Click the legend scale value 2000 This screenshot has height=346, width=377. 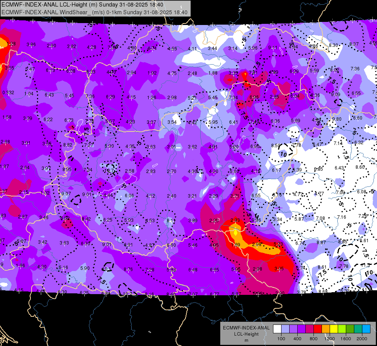pyautogui.click(x=362, y=339)
